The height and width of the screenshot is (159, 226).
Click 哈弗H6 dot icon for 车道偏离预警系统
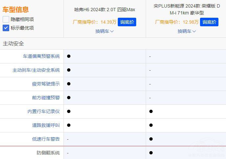click(x=68, y=56)
